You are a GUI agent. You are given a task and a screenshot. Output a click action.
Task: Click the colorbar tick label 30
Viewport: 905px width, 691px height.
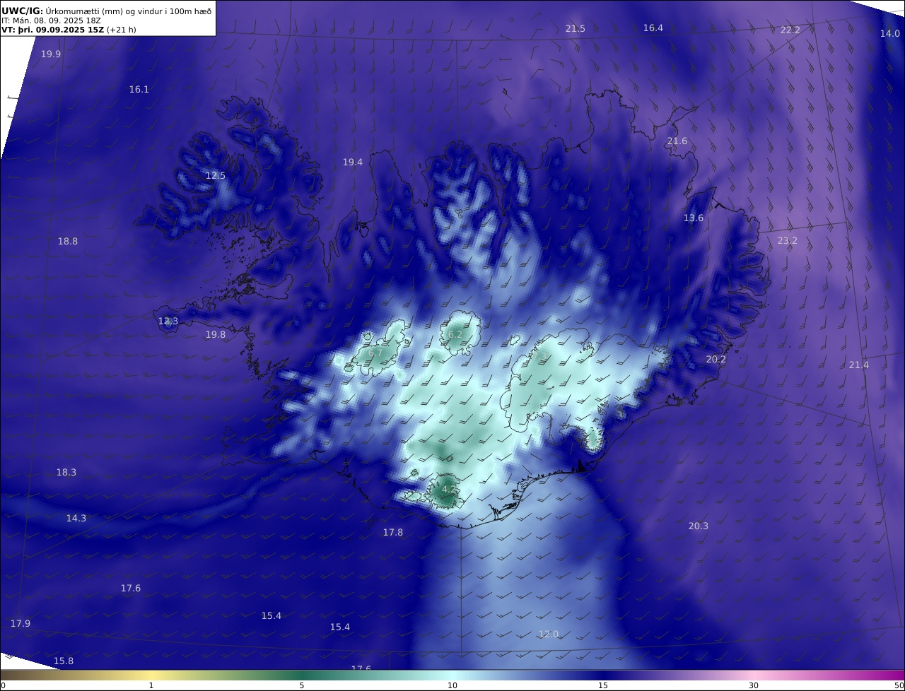754,685
